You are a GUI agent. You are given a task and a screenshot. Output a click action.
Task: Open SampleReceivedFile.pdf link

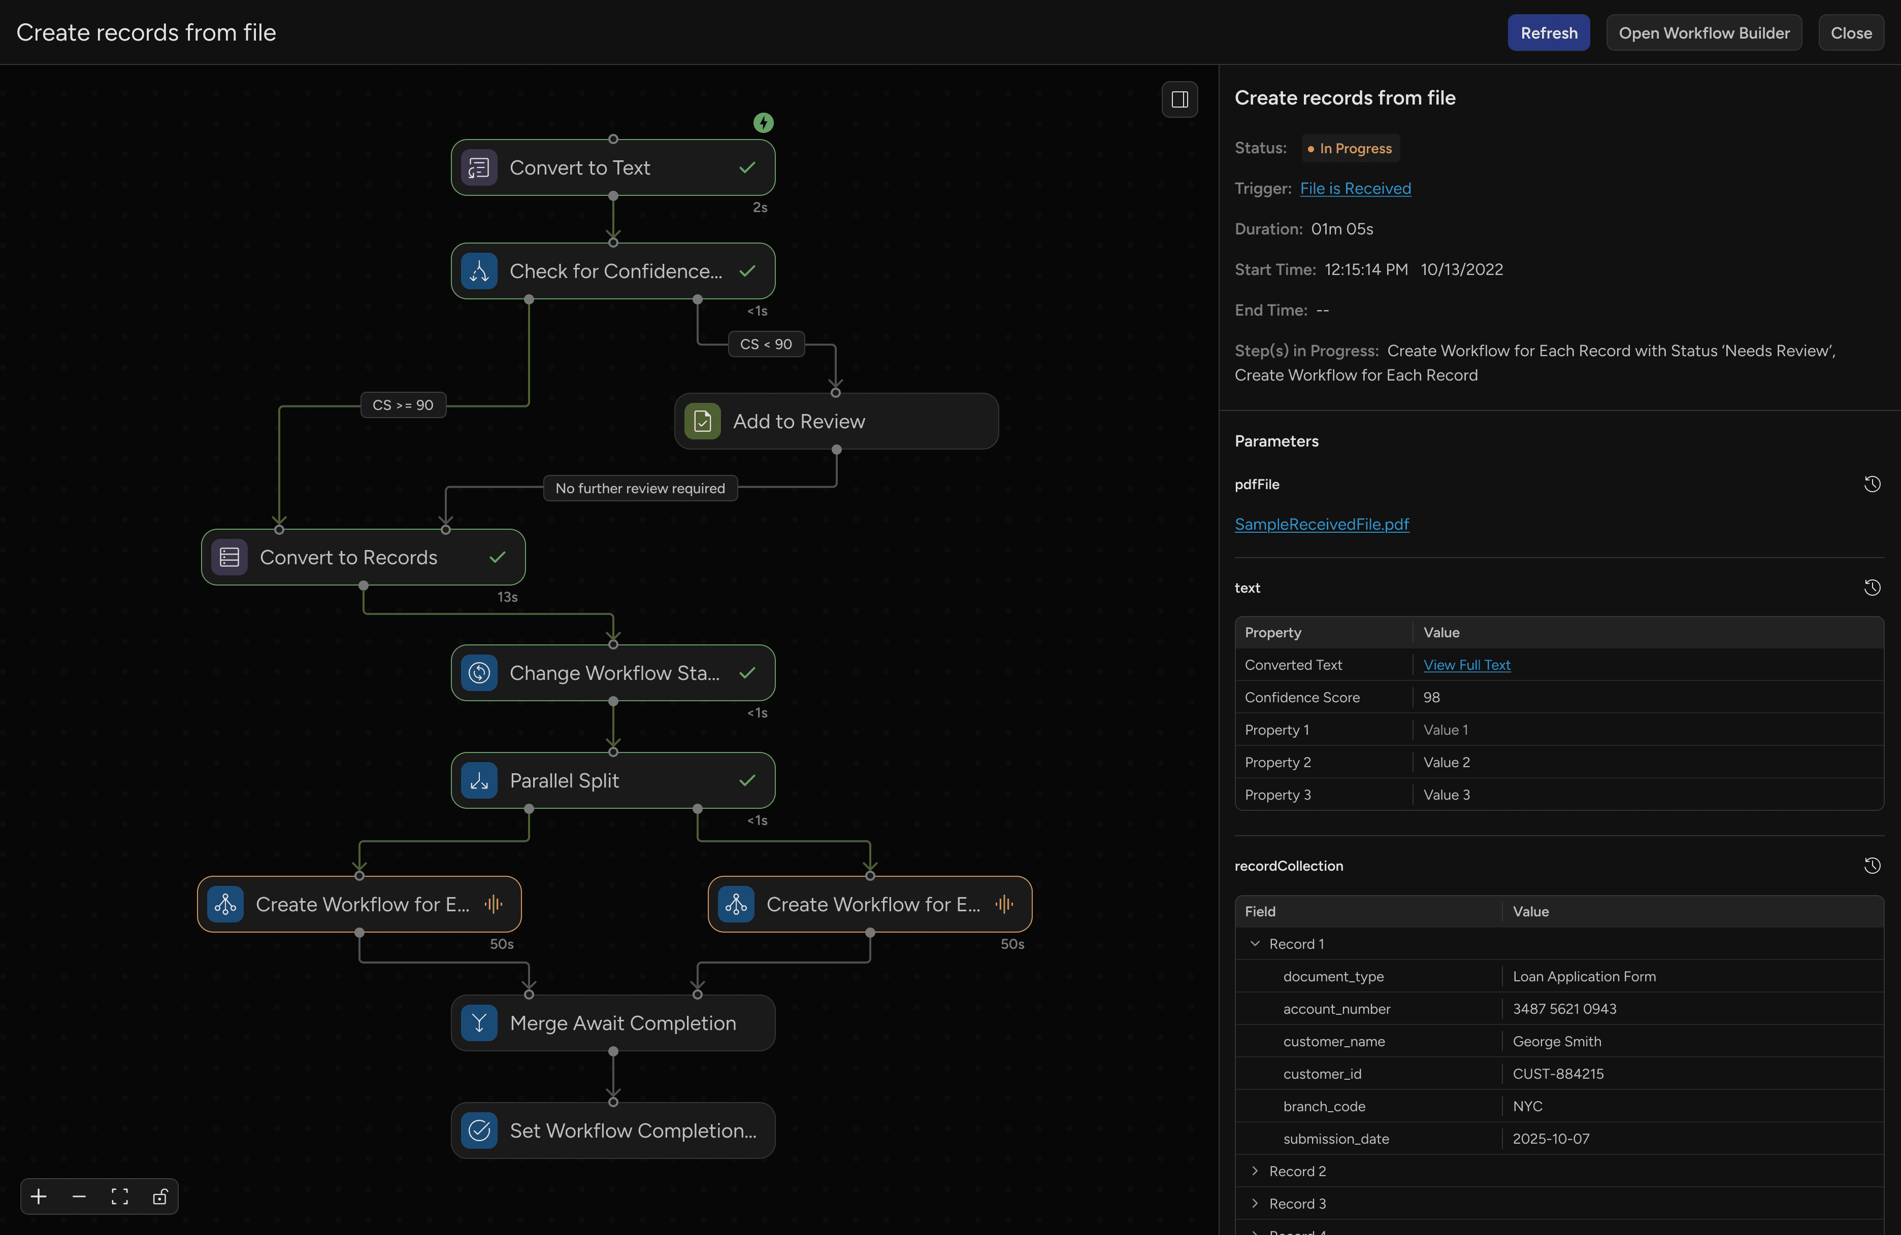click(1321, 525)
